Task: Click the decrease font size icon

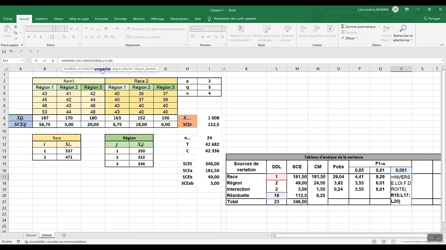Action: [77, 29]
